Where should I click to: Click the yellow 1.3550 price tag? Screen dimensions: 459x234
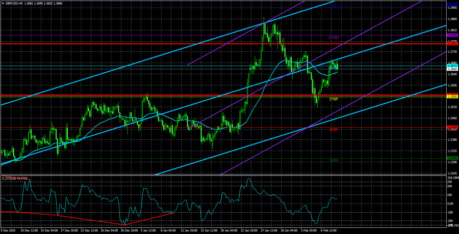point(452,96)
